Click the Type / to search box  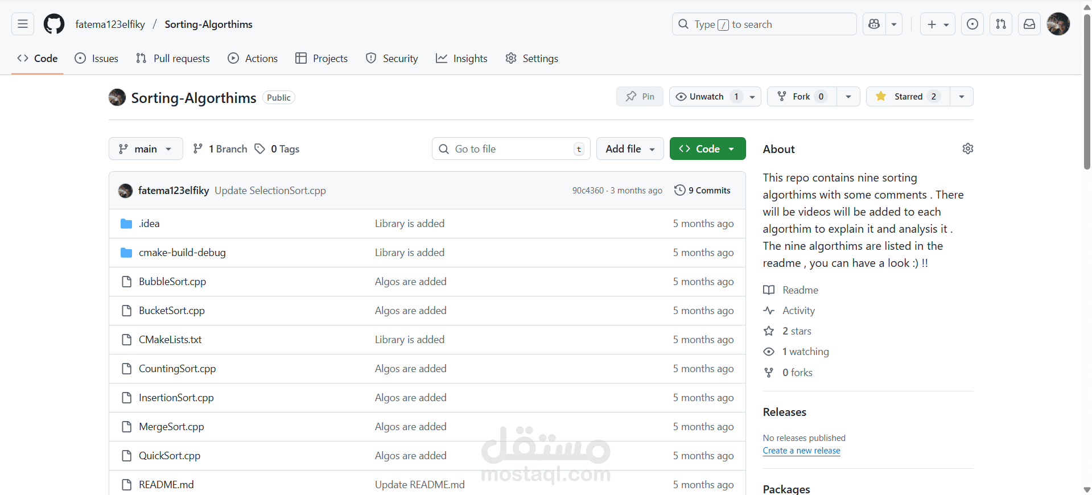click(x=764, y=24)
